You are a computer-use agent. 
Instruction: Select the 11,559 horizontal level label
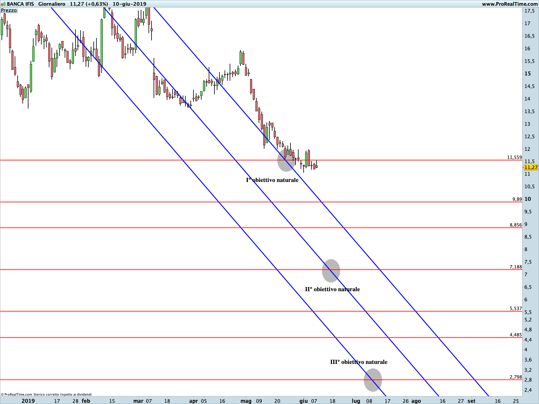(x=514, y=157)
